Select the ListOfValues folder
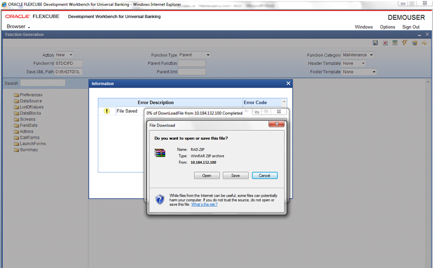Image resolution: width=433 pixels, height=268 pixels. point(29,107)
